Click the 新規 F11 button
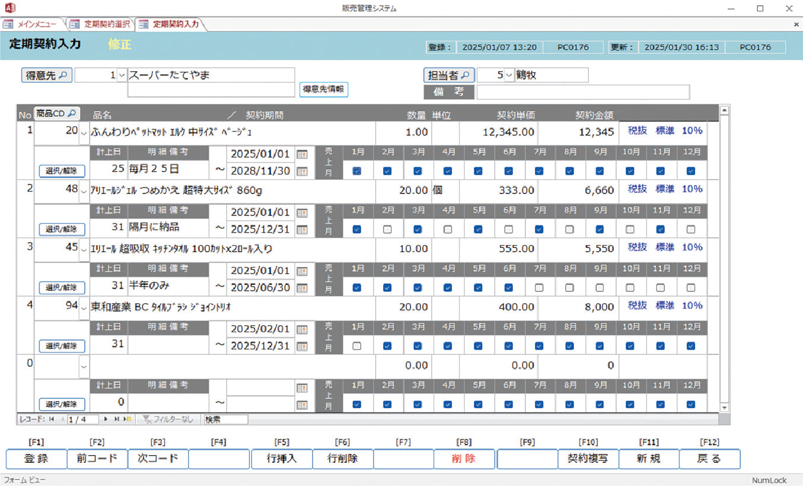803x486 pixels. click(649, 459)
